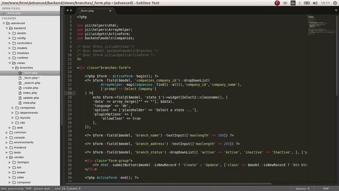Image resolution: width=339 pixels, height=191 pixels.
Task: Click the Line 19, Column 9 status
Action: (x=68, y=189)
